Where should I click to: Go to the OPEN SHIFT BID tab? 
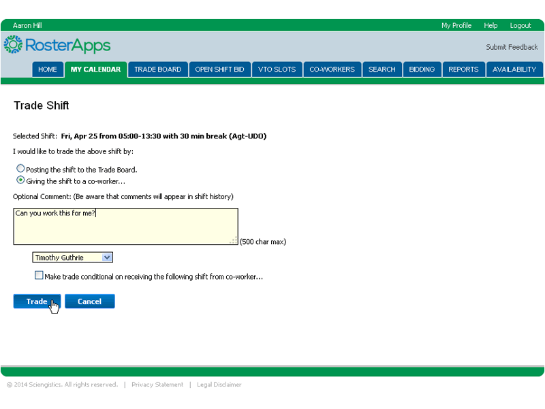click(219, 70)
